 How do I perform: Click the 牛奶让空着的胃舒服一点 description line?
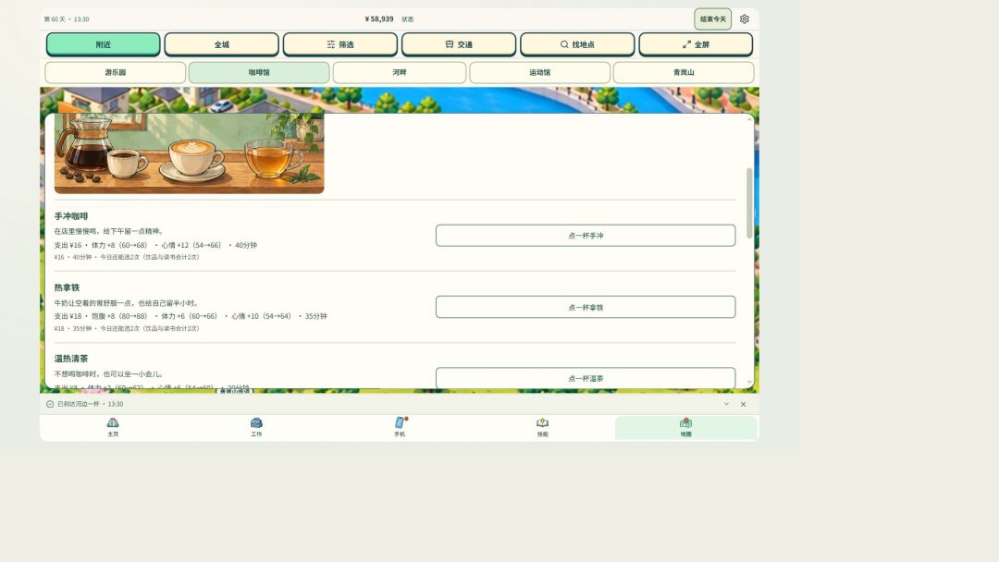[x=127, y=303]
